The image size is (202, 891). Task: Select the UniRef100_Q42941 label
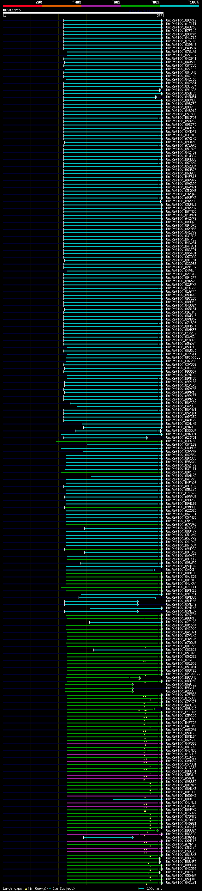[x=181, y=58]
